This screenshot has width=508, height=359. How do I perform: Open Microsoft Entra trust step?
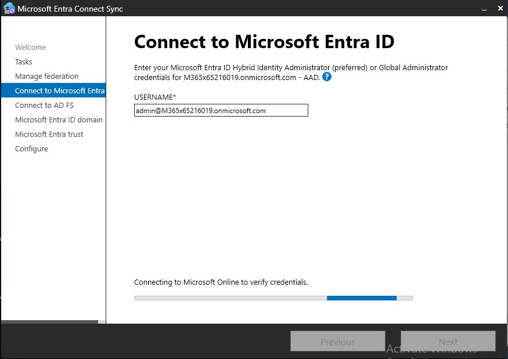pyautogui.click(x=49, y=135)
